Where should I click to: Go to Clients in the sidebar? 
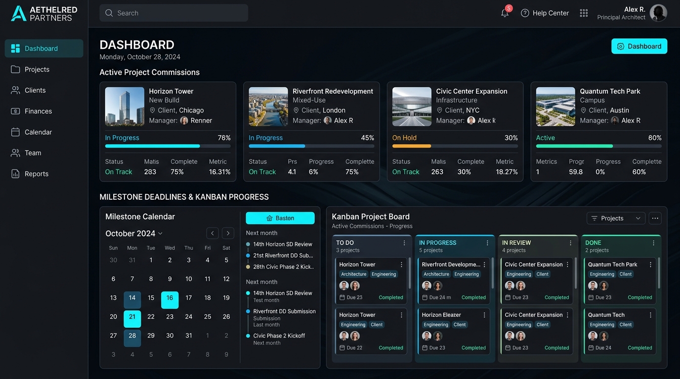[44, 90]
